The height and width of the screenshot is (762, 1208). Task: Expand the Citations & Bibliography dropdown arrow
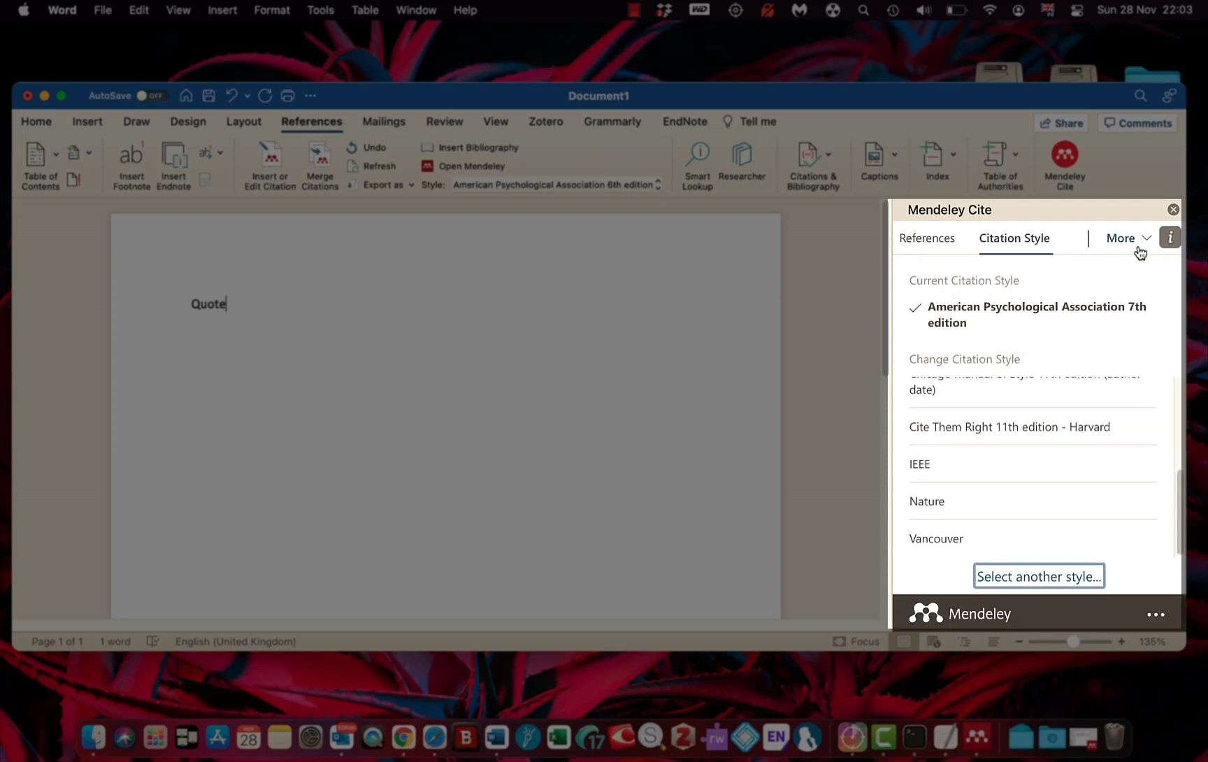point(829,154)
